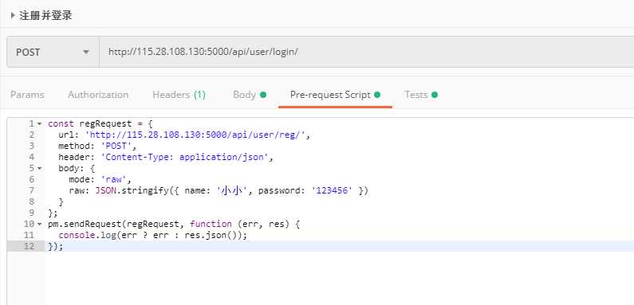This screenshot has width=634, height=305.
Task: Click pm.sendRequest on line 10
Action: 85,224
